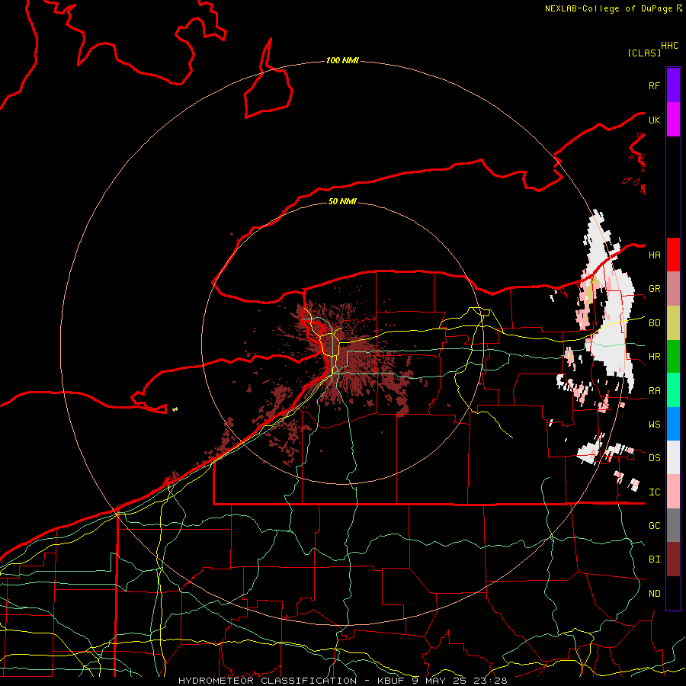
Task: Click the small yellow echo near the peninsula tip
Action: pos(175,409)
